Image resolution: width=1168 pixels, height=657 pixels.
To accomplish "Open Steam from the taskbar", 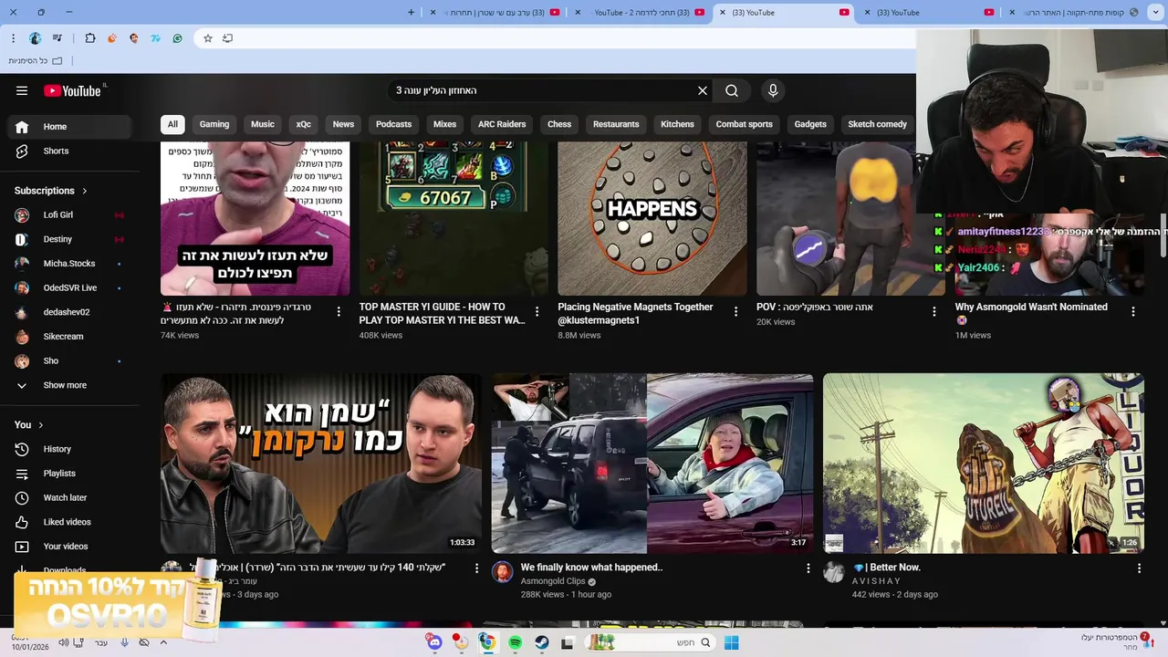I will [541, 642].
